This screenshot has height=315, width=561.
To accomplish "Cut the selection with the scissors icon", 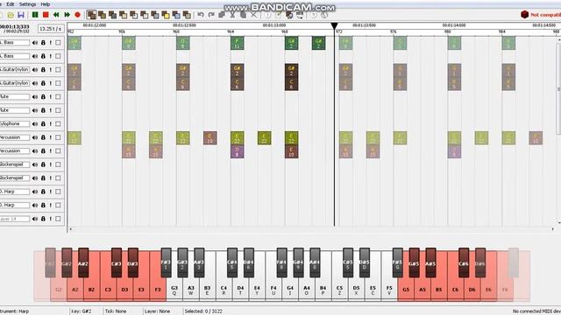I will (x=232, y=15).
